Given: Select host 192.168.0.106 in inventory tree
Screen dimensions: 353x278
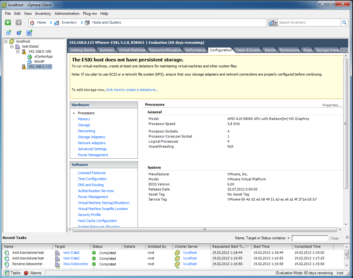Looking at the screenshot, I should point(40,51).
